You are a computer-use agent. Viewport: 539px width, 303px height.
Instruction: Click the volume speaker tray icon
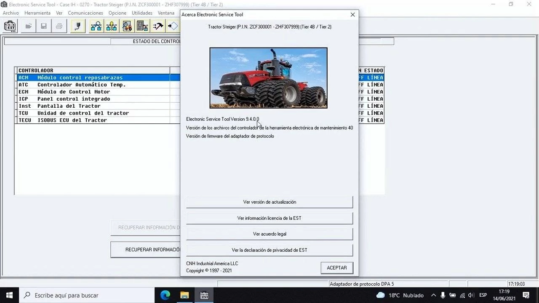(x=471, y=295)
